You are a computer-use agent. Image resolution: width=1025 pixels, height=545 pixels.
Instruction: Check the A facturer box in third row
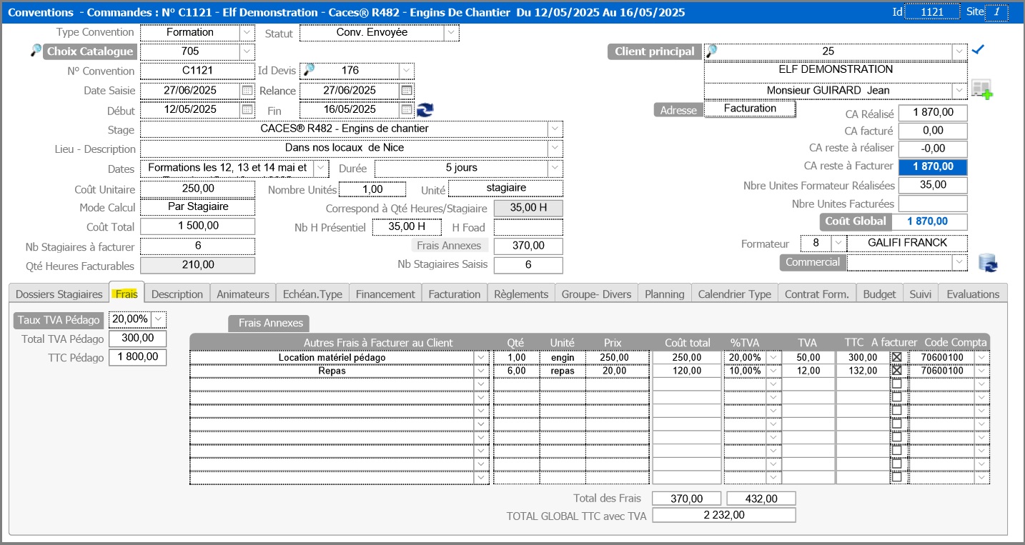(x=896, y=384)
